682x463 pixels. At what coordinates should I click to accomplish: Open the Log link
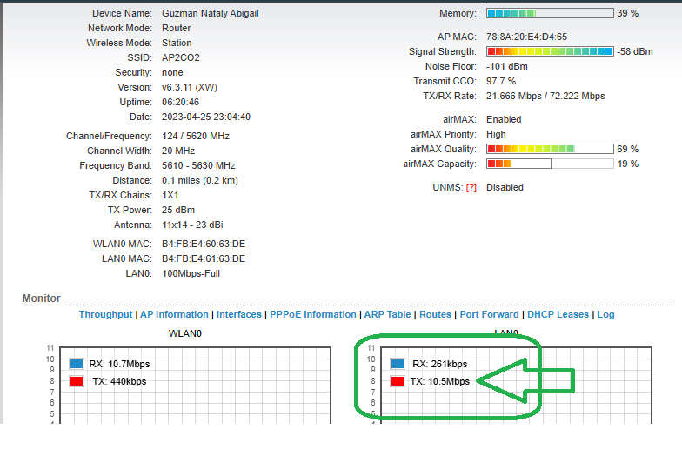coord(605,314)
